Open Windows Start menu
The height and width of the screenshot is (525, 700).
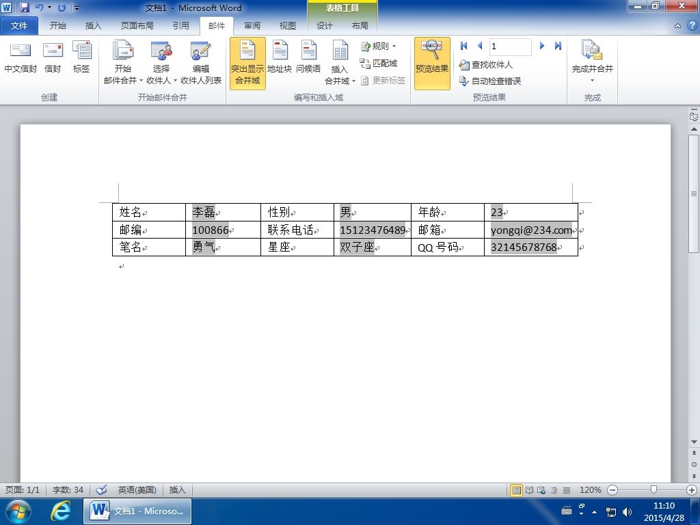point(18,511)
